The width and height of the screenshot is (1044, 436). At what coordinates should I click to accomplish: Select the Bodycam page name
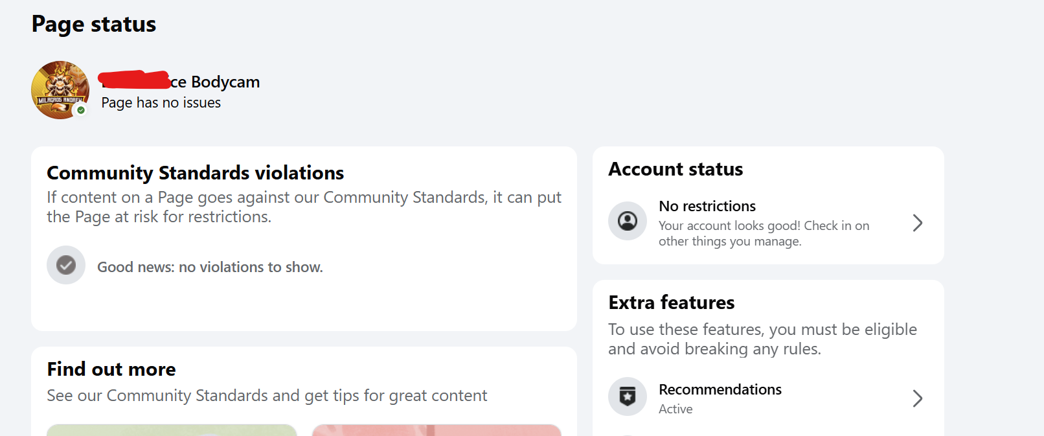point(215,82)
